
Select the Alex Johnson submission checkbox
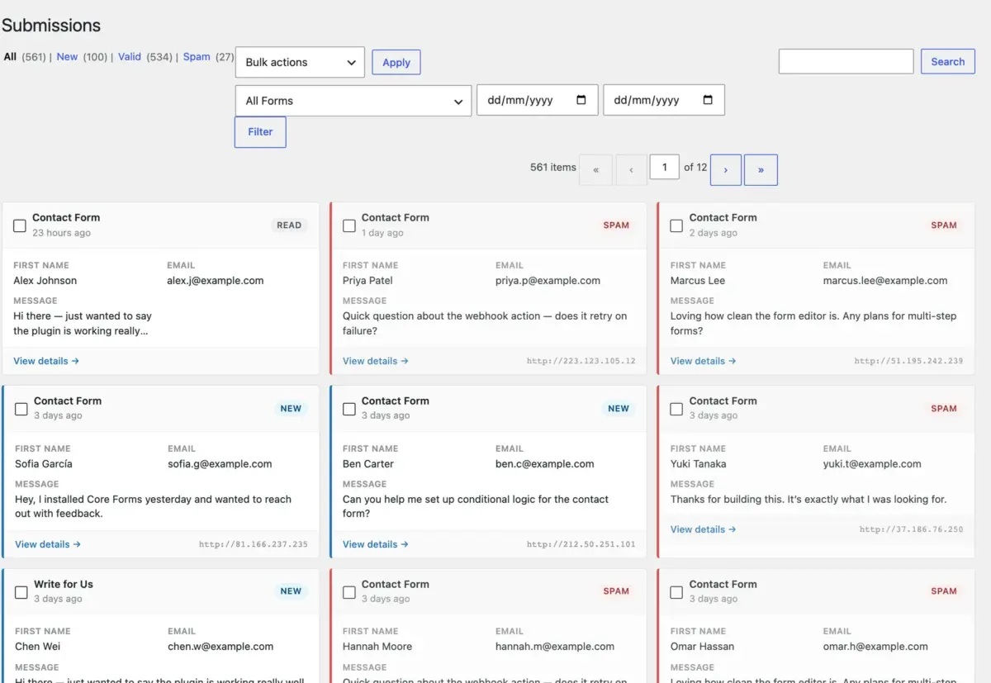coord(20,225)
